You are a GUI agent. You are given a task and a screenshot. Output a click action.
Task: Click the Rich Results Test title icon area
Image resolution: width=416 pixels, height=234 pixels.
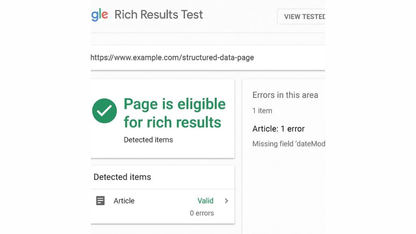(159, 15)
